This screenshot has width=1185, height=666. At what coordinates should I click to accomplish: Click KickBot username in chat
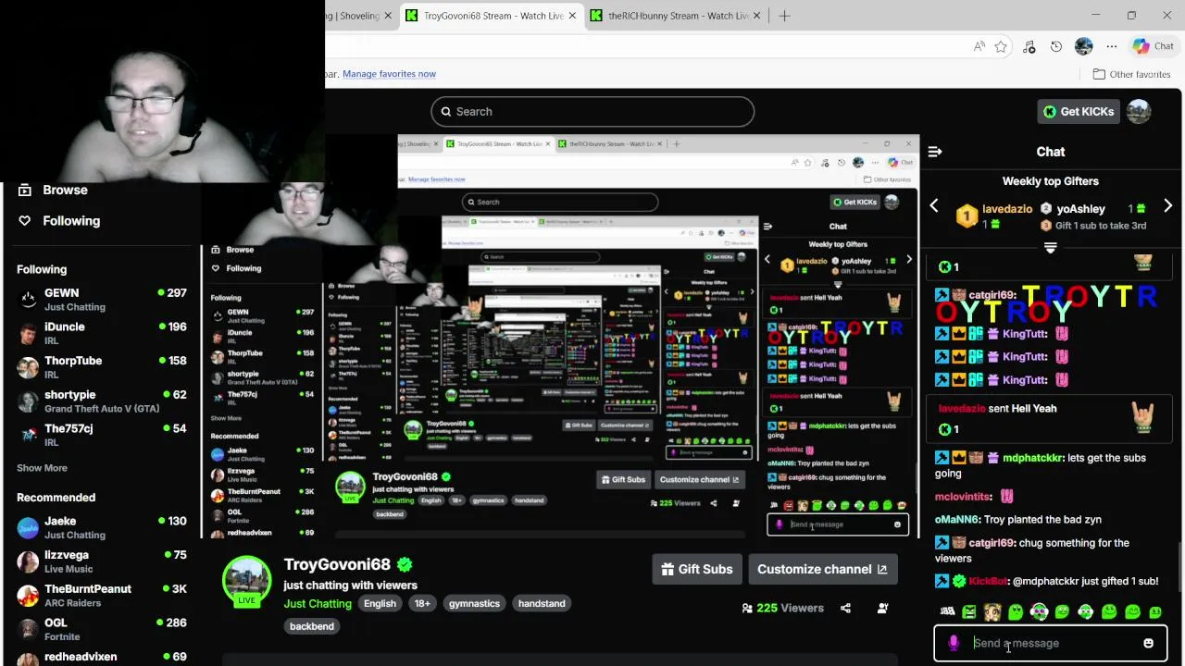click(987, 581)
